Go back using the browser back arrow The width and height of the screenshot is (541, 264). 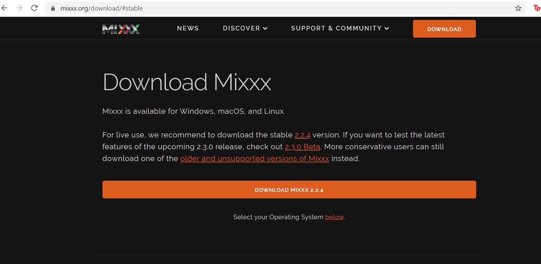click(x=4, y=8)
